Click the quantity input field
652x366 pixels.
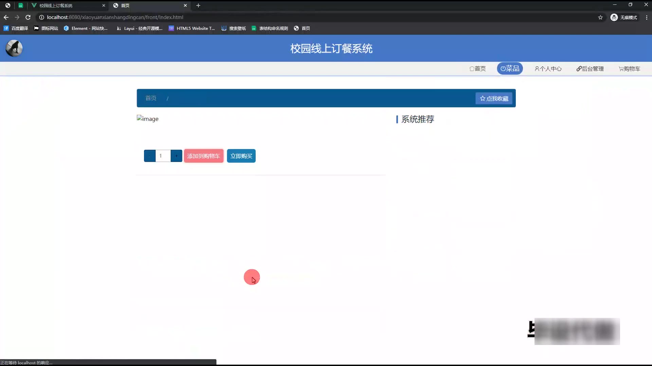pyautogui.click(x=163, y=156)
